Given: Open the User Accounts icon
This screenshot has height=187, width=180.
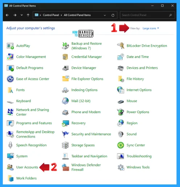Looking at the screenshot, I should [10, 167].
